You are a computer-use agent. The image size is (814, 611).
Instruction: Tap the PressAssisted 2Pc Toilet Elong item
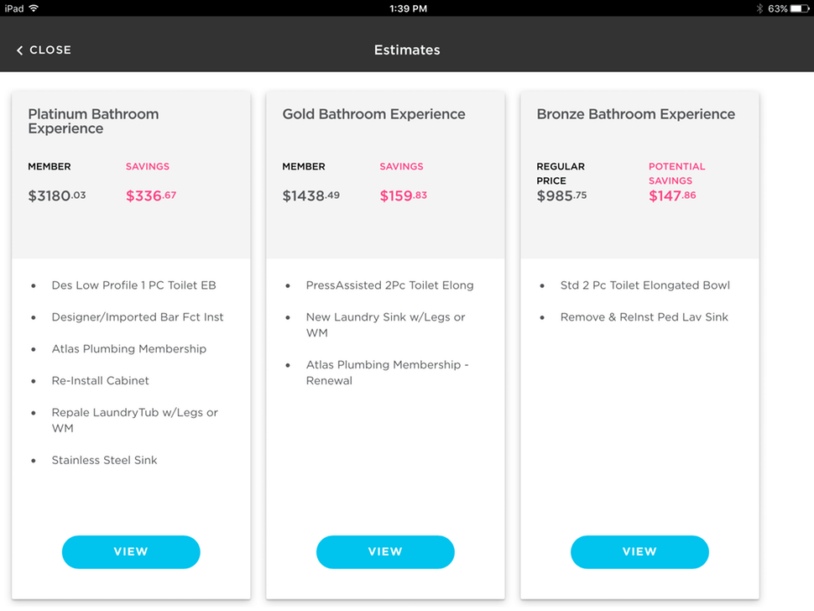pos(389,285)
